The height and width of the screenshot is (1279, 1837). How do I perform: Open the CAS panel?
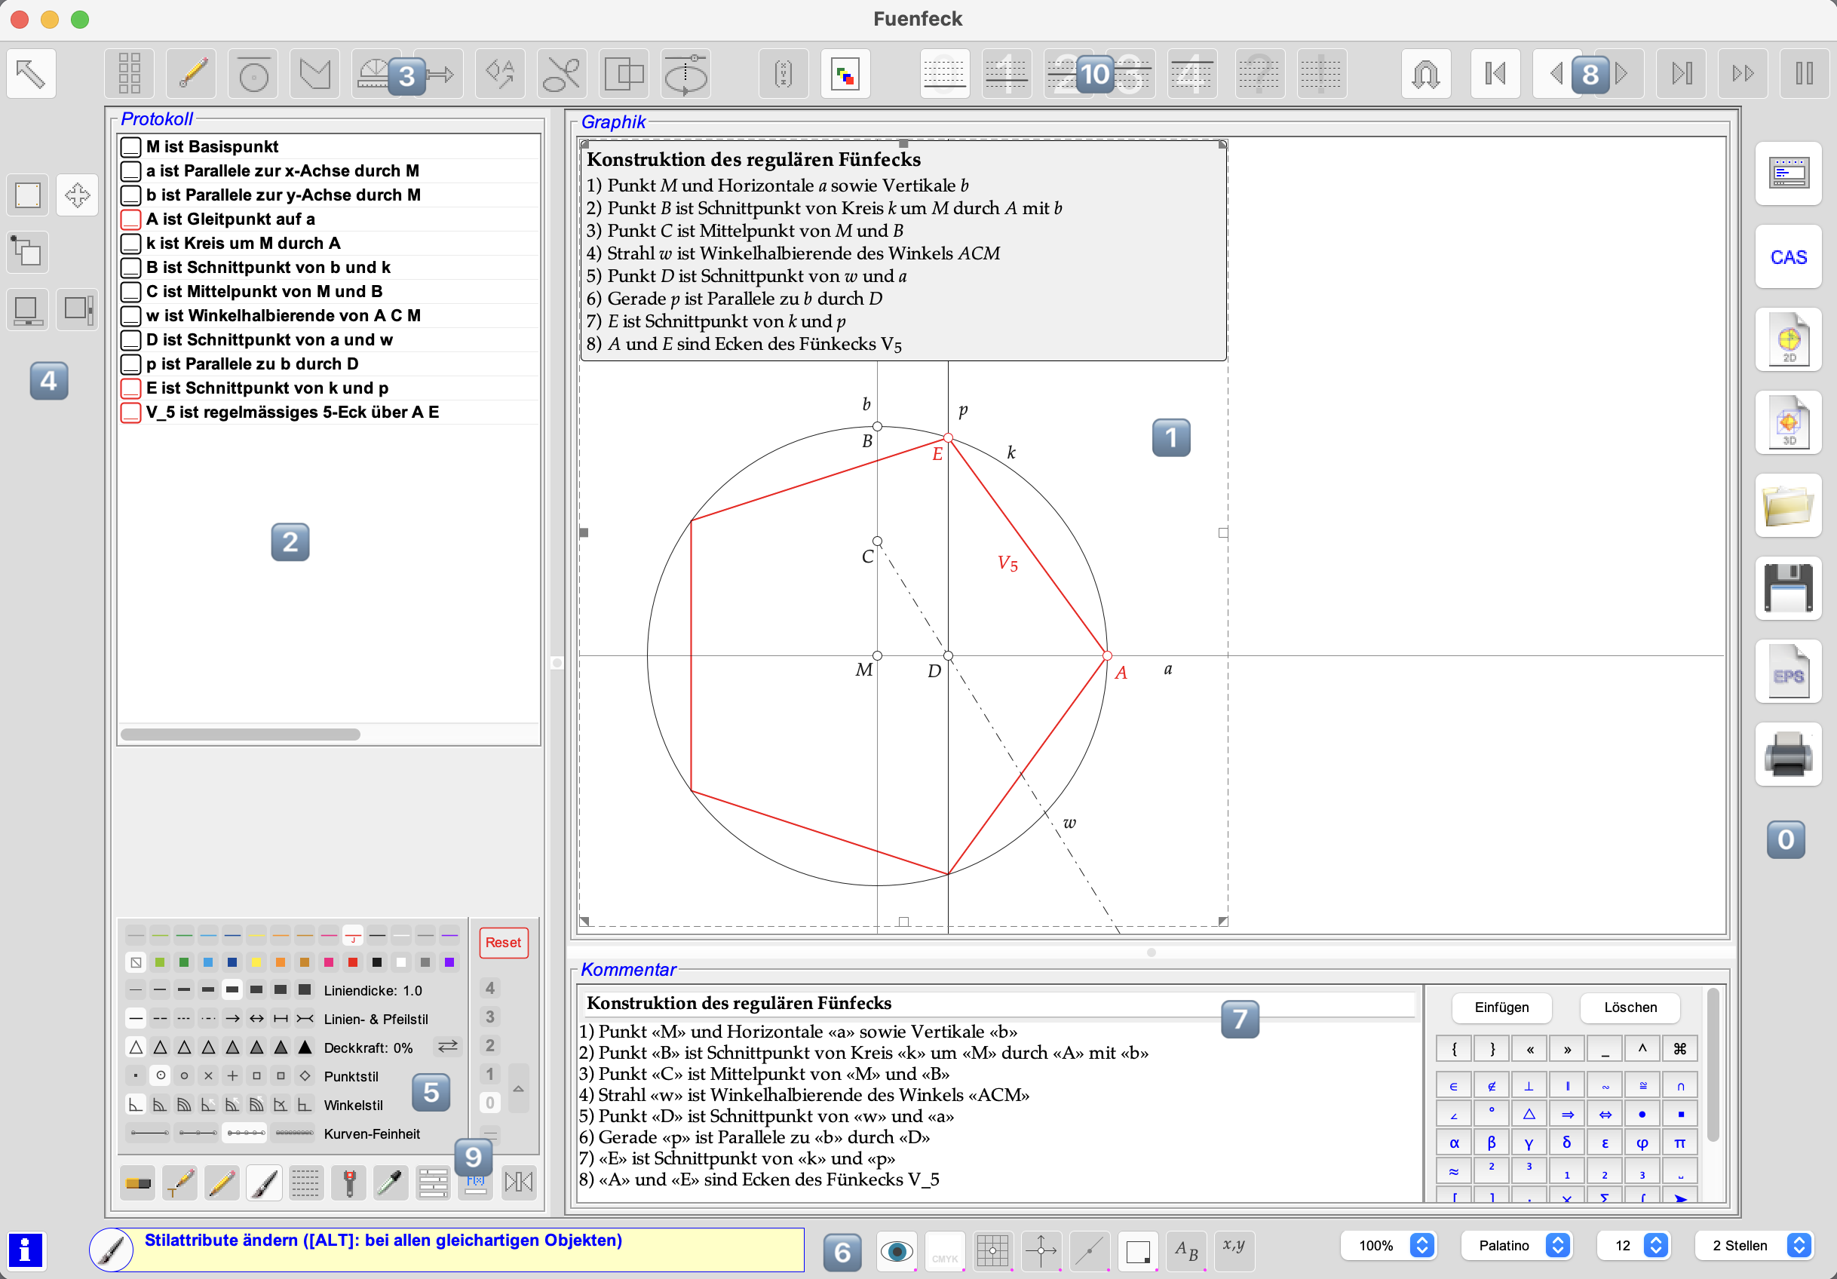pos(1787,258)
